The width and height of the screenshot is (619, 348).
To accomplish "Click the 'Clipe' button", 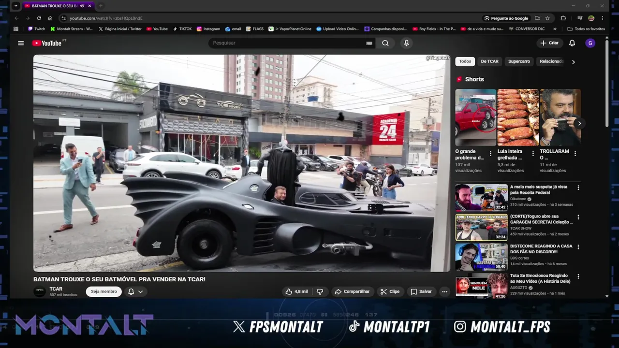I will [390, 291].
